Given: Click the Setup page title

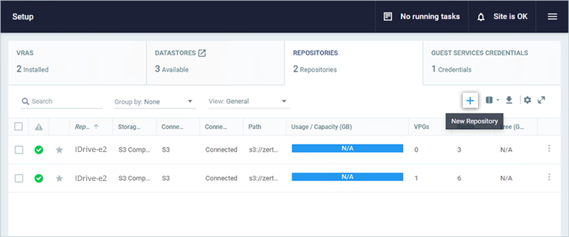Looking at the screenshot, I should [23, 16].
